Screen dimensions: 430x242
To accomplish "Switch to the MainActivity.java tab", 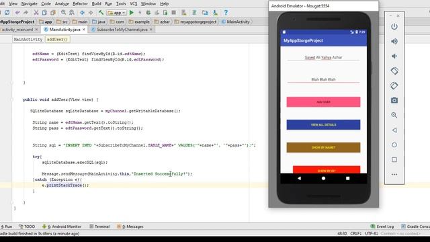I will point(64,30).
